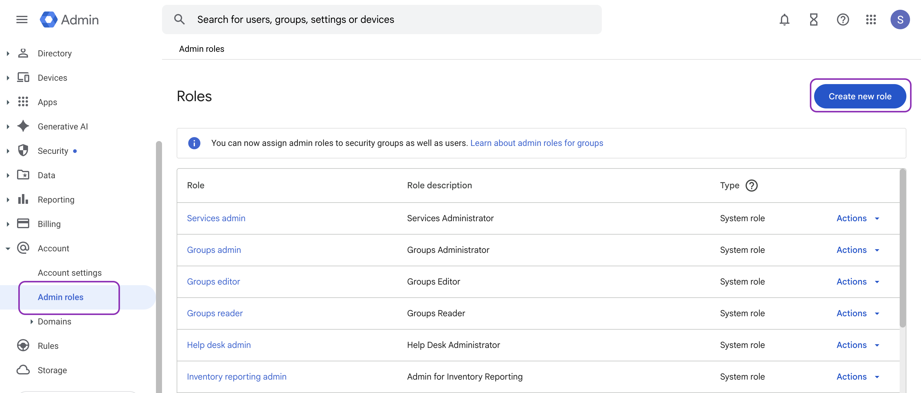Open the Google apps grid
The width and height of the screenshot is (921, 393).
click(871, 19)
